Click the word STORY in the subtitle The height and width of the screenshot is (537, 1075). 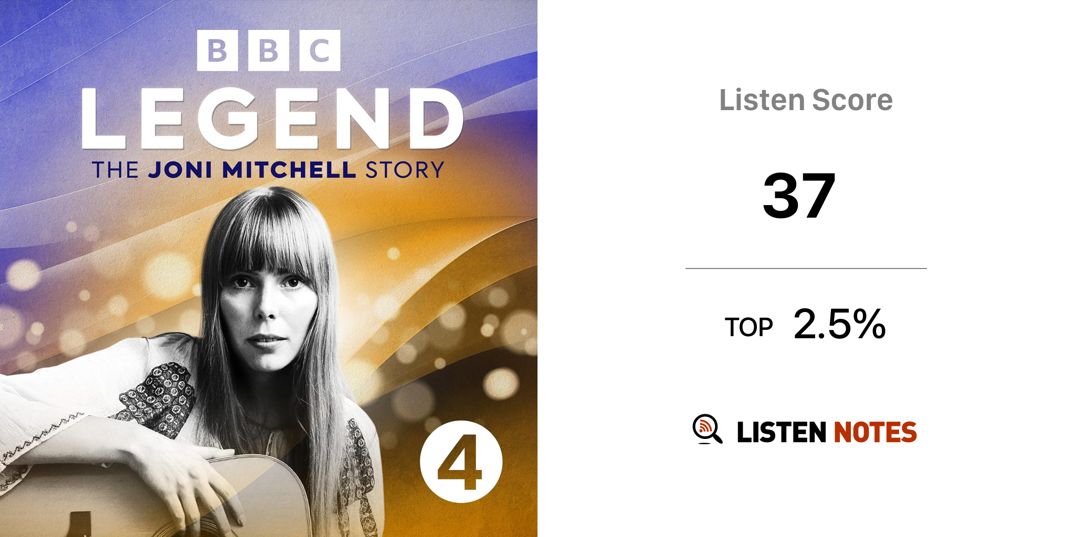click(x=405, y=170)
